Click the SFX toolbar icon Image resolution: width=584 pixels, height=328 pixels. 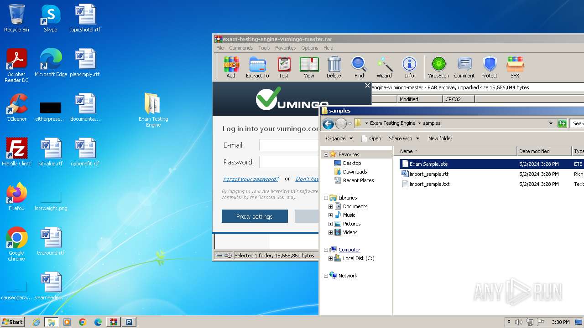tap(515, 67)
